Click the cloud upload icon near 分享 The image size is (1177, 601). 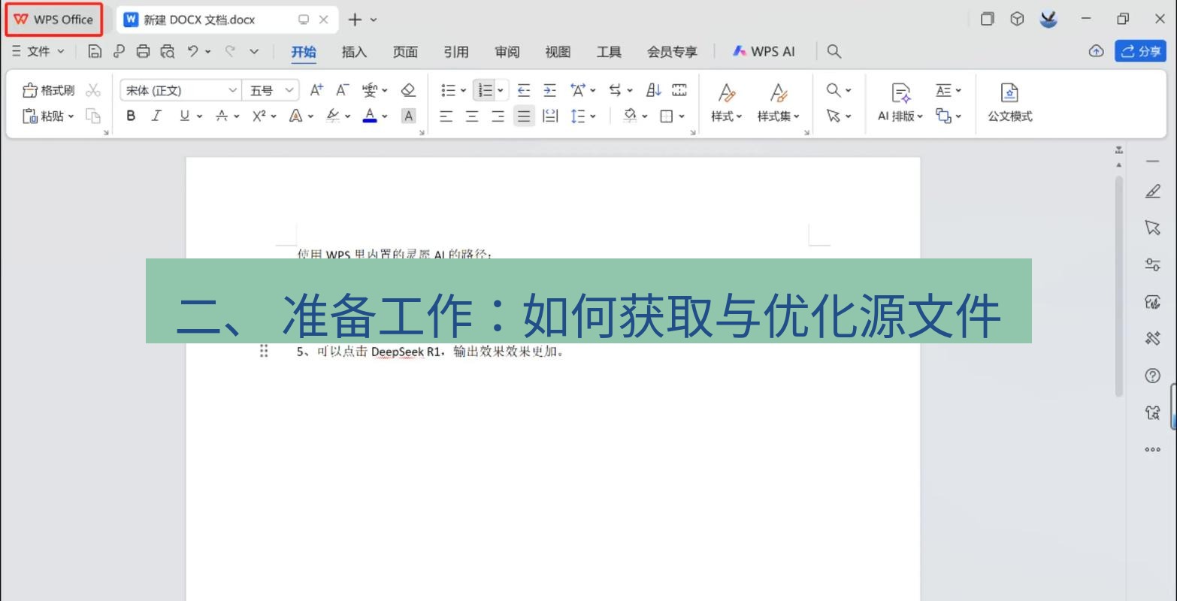click(x=1096, y=51)
